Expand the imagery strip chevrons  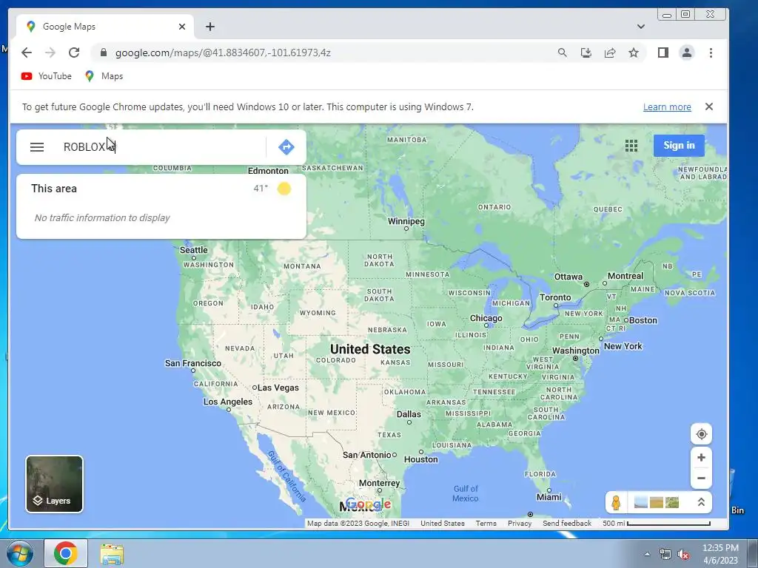pyautogui.click(x=700, y=502)
